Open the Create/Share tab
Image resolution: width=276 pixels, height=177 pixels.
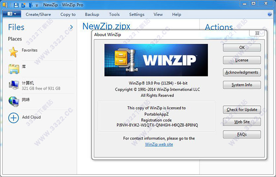pos(38,14)
